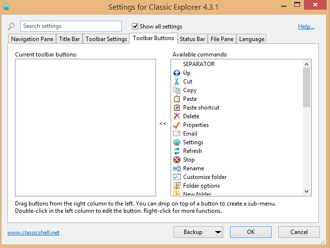Select the Rename icon
330x248 pixels.
pyautogui.click(x=176, y=168)
